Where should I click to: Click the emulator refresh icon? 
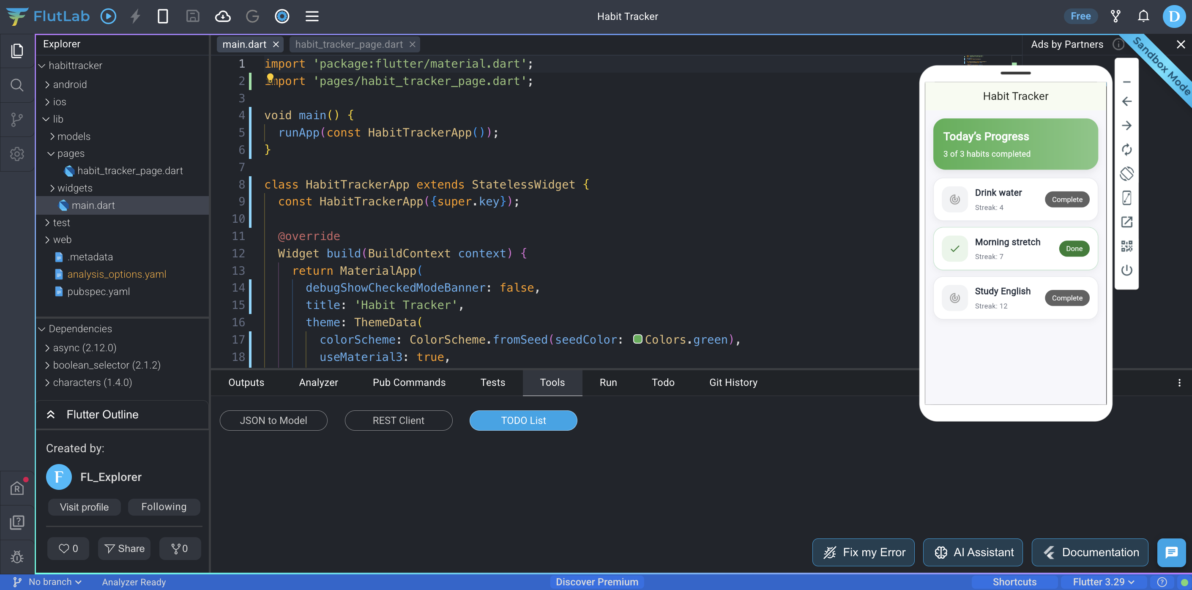[1126, 150]
